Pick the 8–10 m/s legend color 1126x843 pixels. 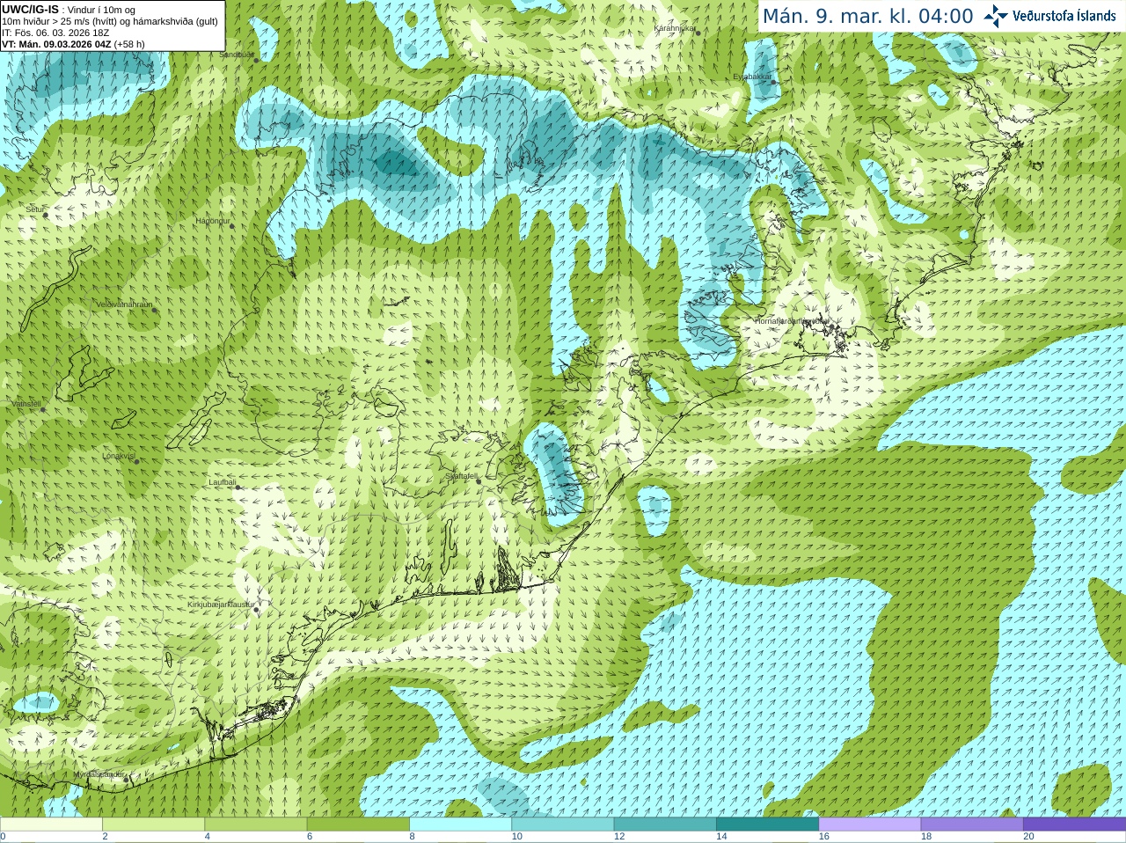pos(460,825)
